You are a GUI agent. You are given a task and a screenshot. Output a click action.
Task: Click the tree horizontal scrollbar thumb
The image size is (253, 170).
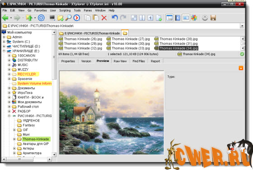point(20,159)
